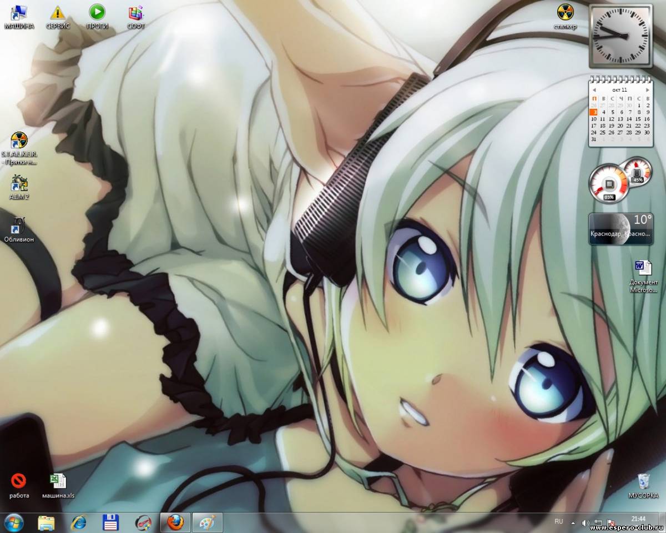
Task: Select the ПРОГИ green play desktop icon
Action: click(x=97, y=17)
